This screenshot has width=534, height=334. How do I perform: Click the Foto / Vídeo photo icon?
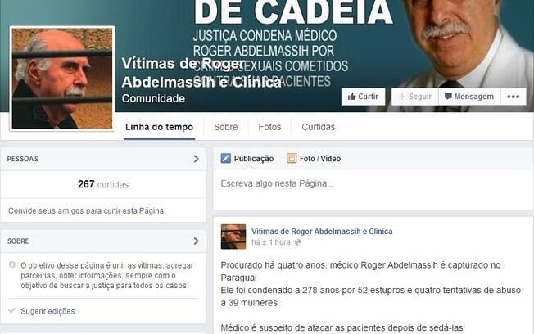coord(292,158)
